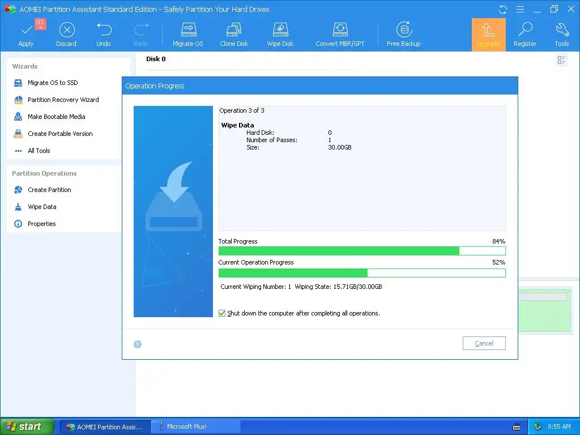
Task: Click the help question mark icon
Action: (138, 344)
